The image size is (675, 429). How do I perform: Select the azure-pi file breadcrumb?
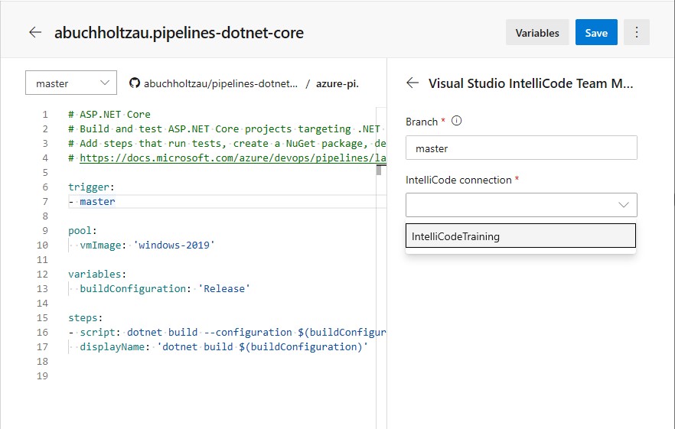coord(337,83)
